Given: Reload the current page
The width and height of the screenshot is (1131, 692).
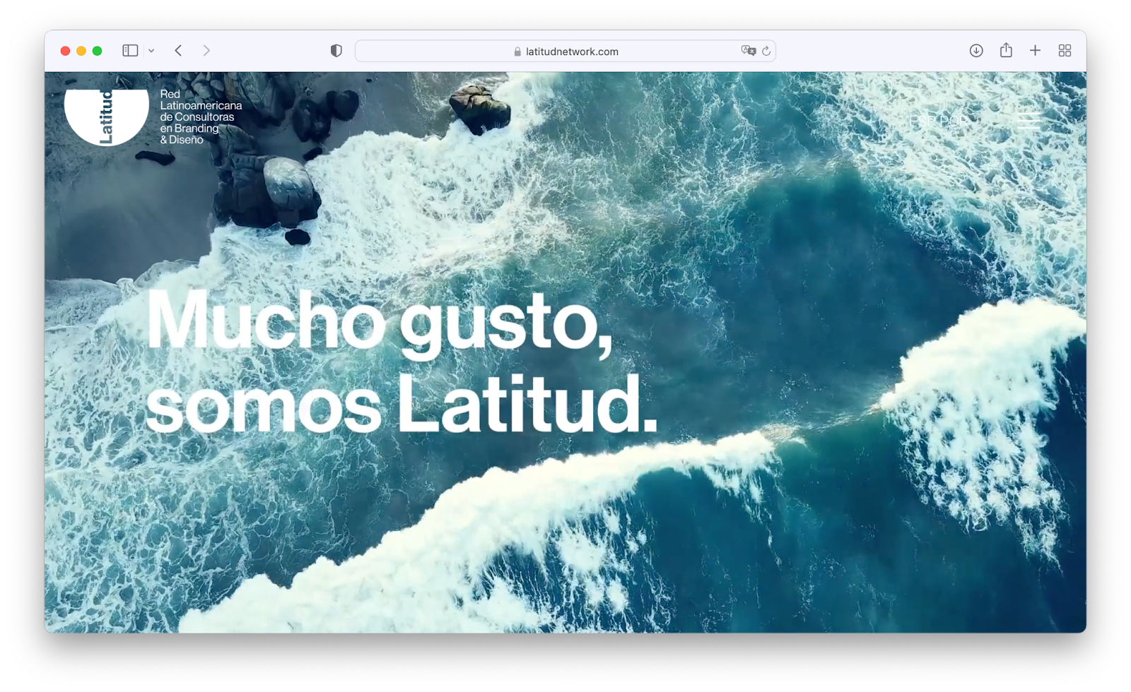Looking at the screenshot, I should point(766,51).
